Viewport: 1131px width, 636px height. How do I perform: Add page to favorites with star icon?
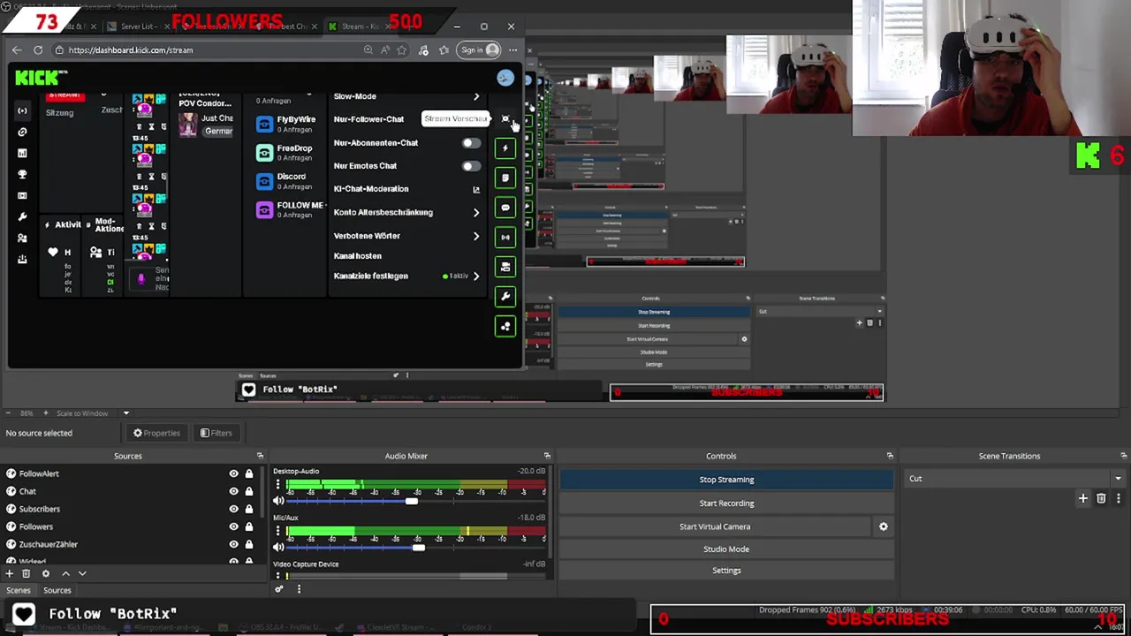pos(402,49)
